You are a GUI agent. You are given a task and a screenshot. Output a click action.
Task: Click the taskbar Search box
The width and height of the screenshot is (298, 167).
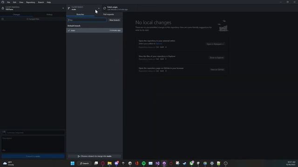pyautogui.click(x=84, y=163)
